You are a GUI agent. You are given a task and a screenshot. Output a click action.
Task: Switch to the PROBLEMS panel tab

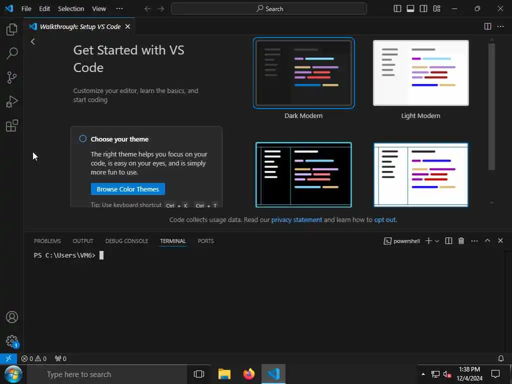pyautogui.click(x=47, y=241)
